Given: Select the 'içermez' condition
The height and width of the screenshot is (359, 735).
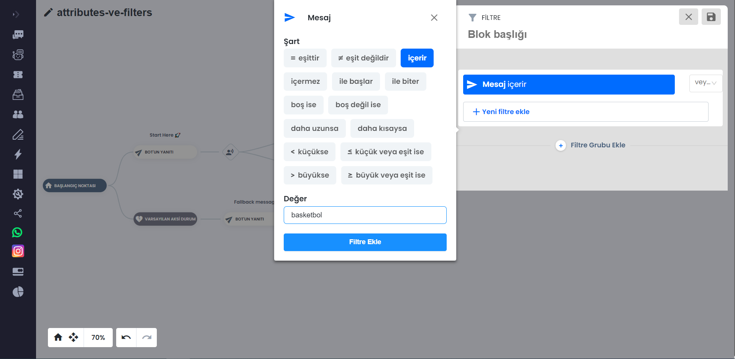Looking at the screenshot, I should coord(305,82).
